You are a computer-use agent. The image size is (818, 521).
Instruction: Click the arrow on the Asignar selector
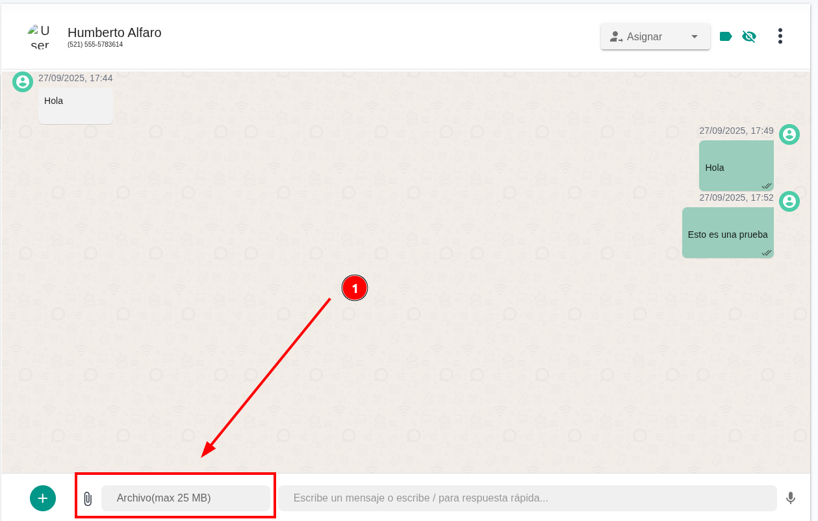click(695, 37)
